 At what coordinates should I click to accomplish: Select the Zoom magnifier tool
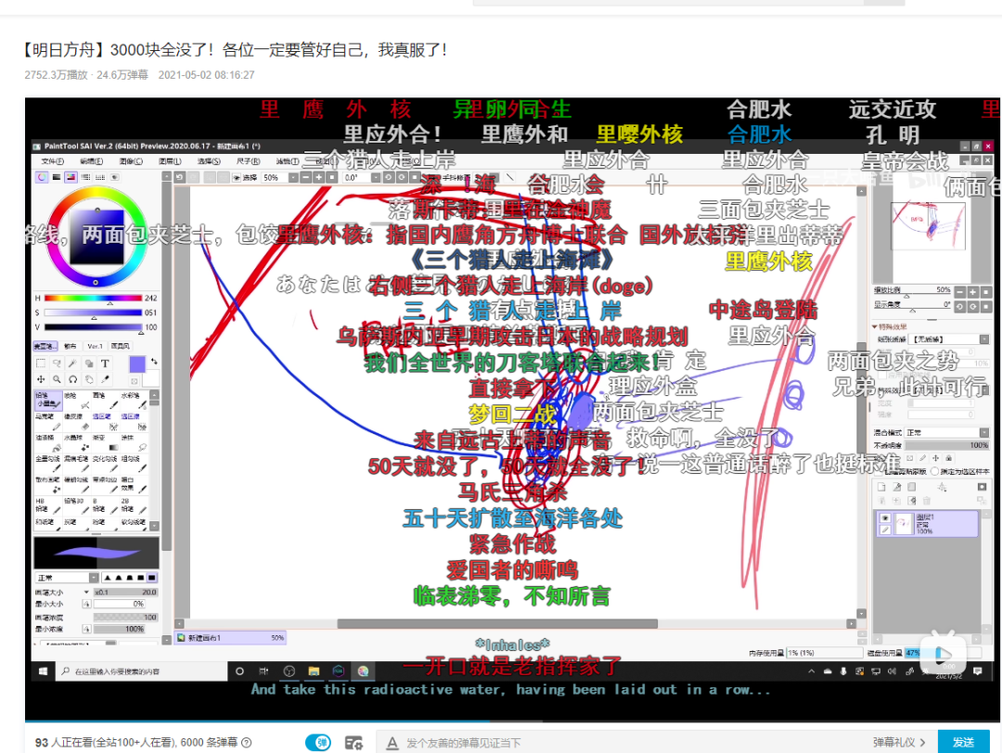(x=57, y=379)
